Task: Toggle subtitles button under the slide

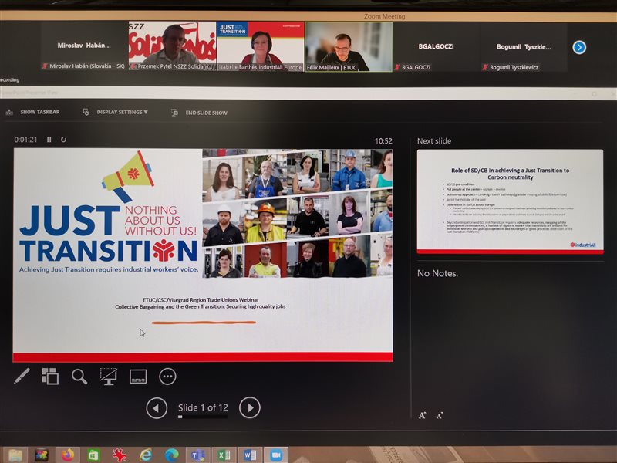Action: 138,377
